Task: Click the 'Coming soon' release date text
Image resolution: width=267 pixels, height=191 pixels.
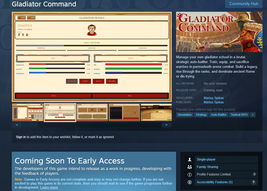Action: pyautogui.click(x=213, y=90)
